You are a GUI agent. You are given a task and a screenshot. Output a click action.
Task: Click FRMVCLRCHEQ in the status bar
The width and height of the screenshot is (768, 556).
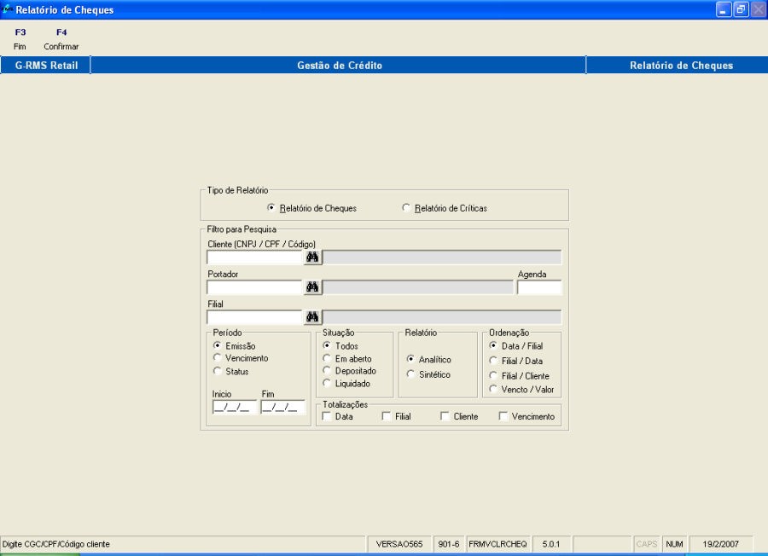pos(497,544)
